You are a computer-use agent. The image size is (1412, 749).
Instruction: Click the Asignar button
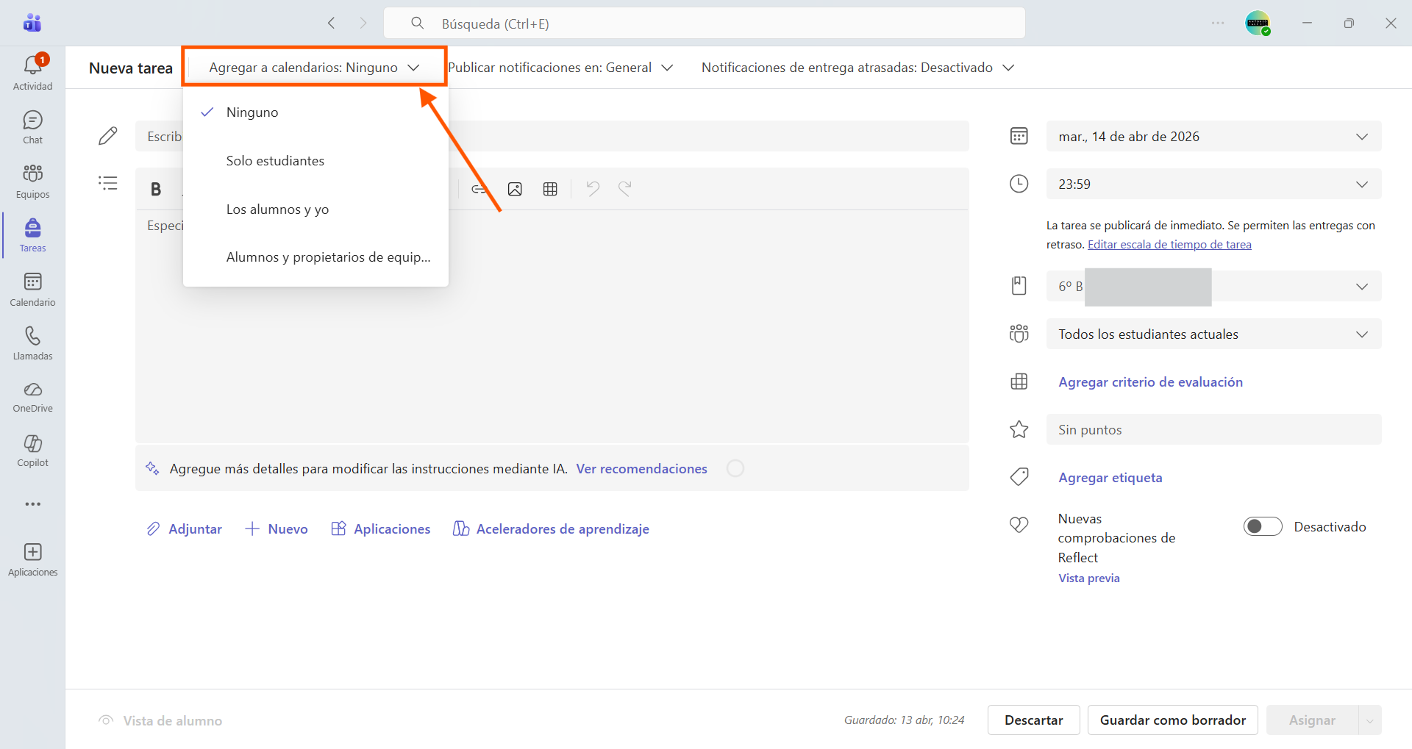coord(1312,720)
